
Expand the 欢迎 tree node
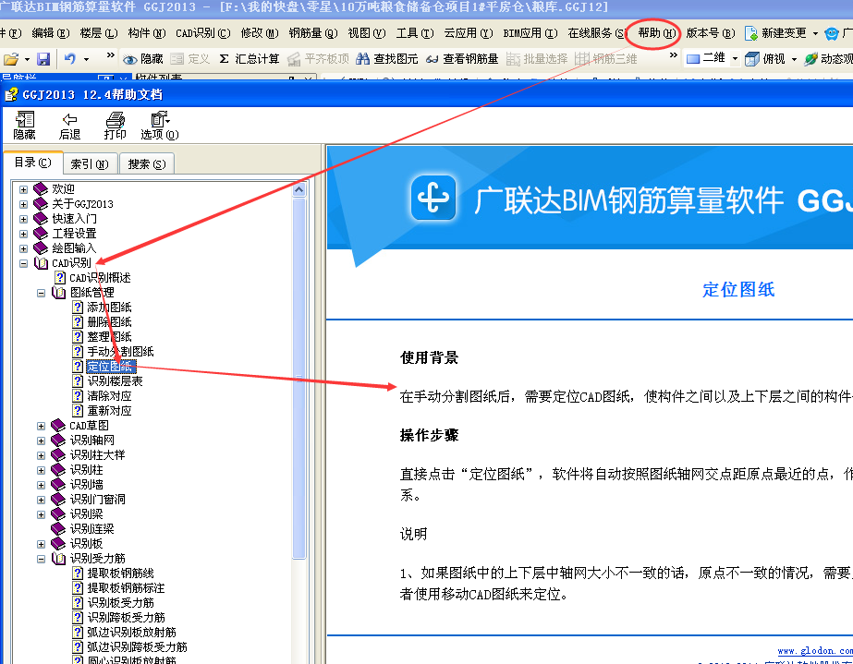coord(23,189)
